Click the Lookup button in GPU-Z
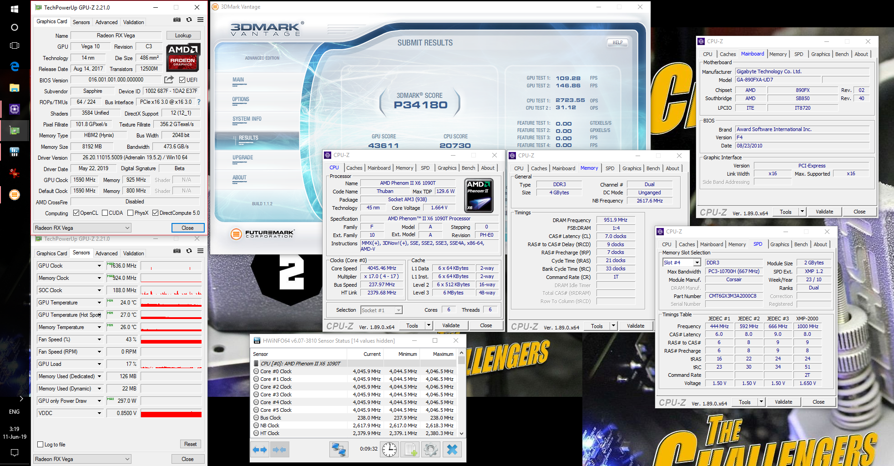Screen dimensions: 894x466 (183, 35)
